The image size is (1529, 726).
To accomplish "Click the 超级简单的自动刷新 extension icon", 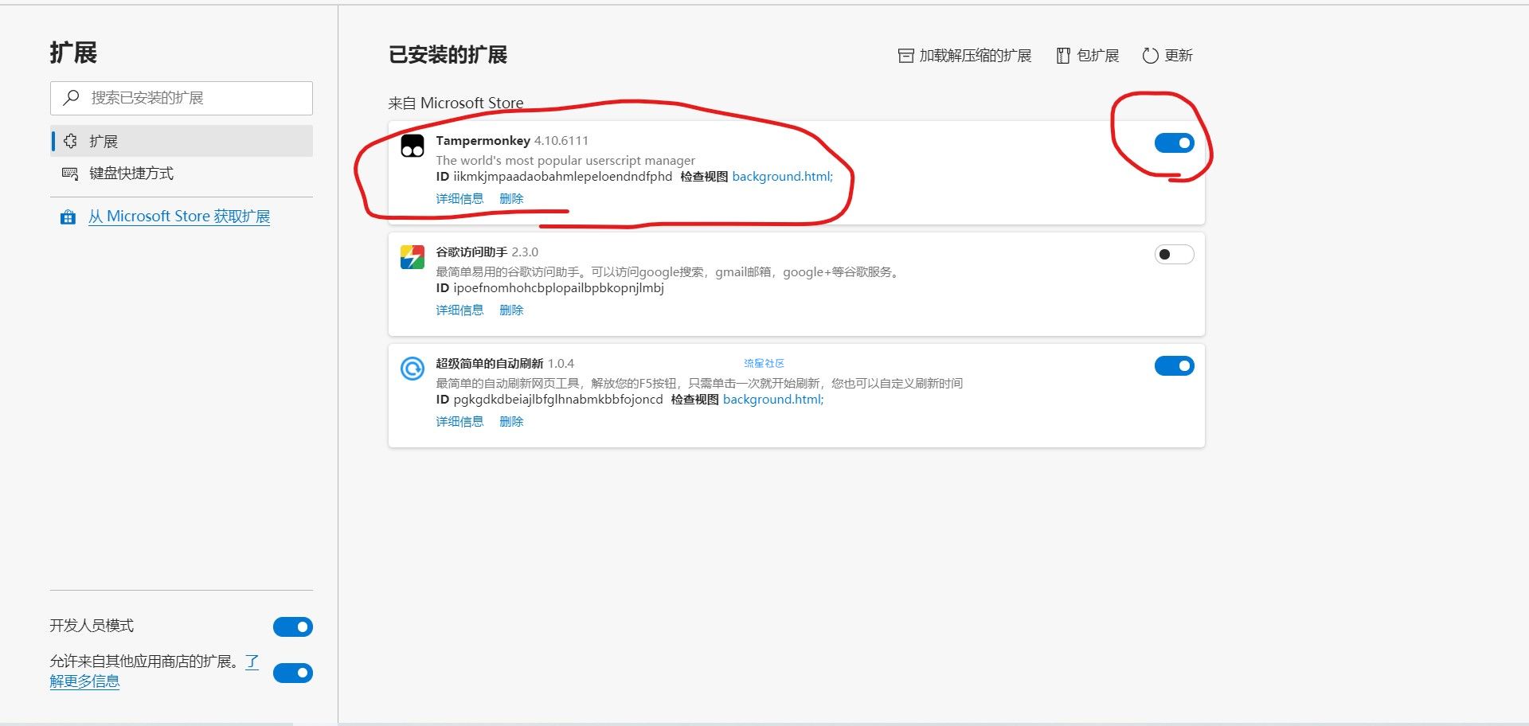I will click(x=412, y=369).
